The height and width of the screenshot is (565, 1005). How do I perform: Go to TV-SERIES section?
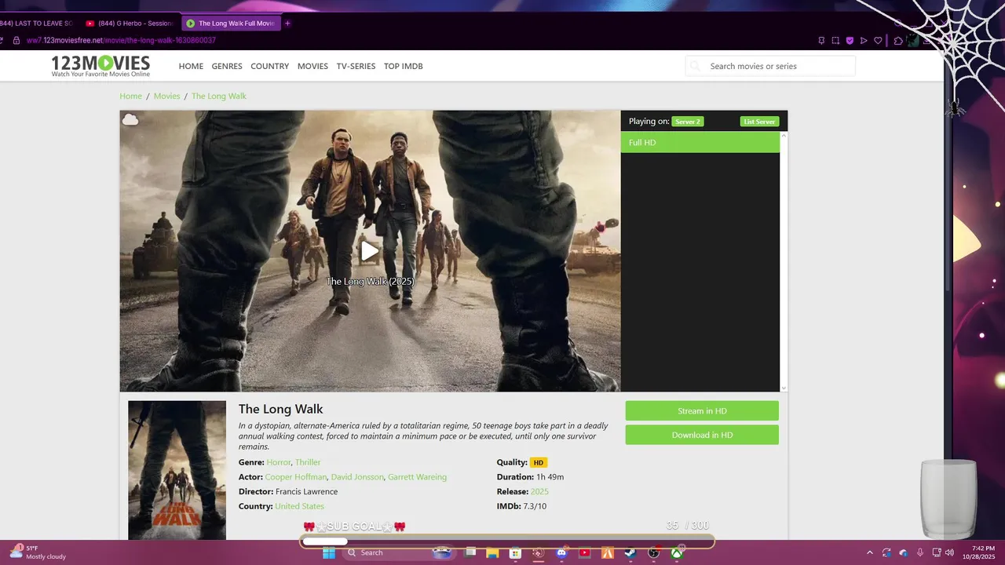click(356, 67)
